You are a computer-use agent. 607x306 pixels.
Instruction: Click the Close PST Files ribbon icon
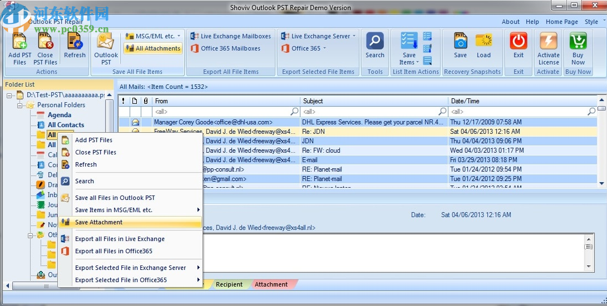[45, 42]
